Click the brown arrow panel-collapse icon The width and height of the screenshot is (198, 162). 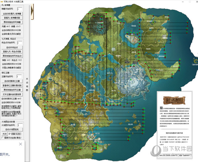pos(32,12)
